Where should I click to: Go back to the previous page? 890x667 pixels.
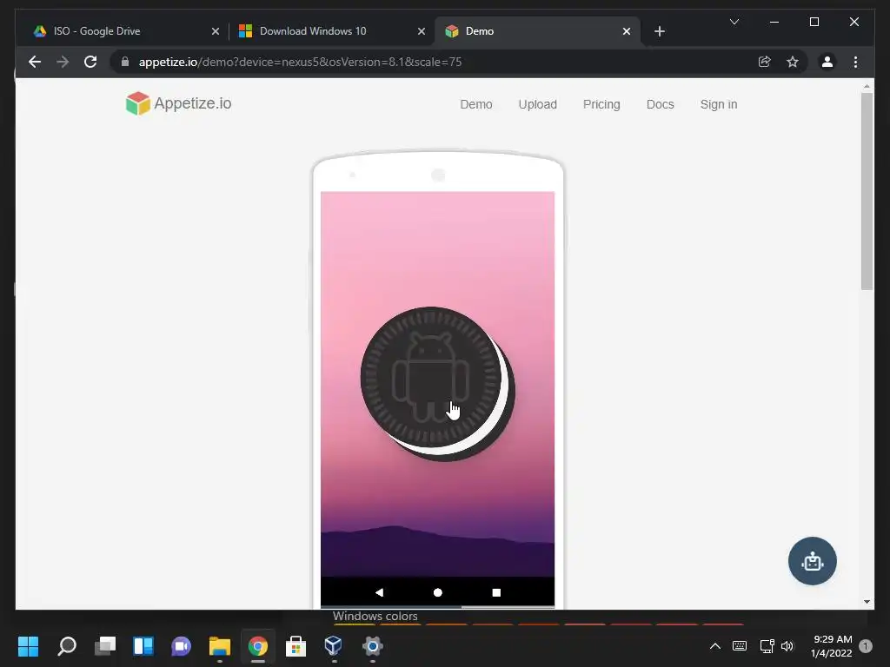pyautogui.click(x=35, y=62)
